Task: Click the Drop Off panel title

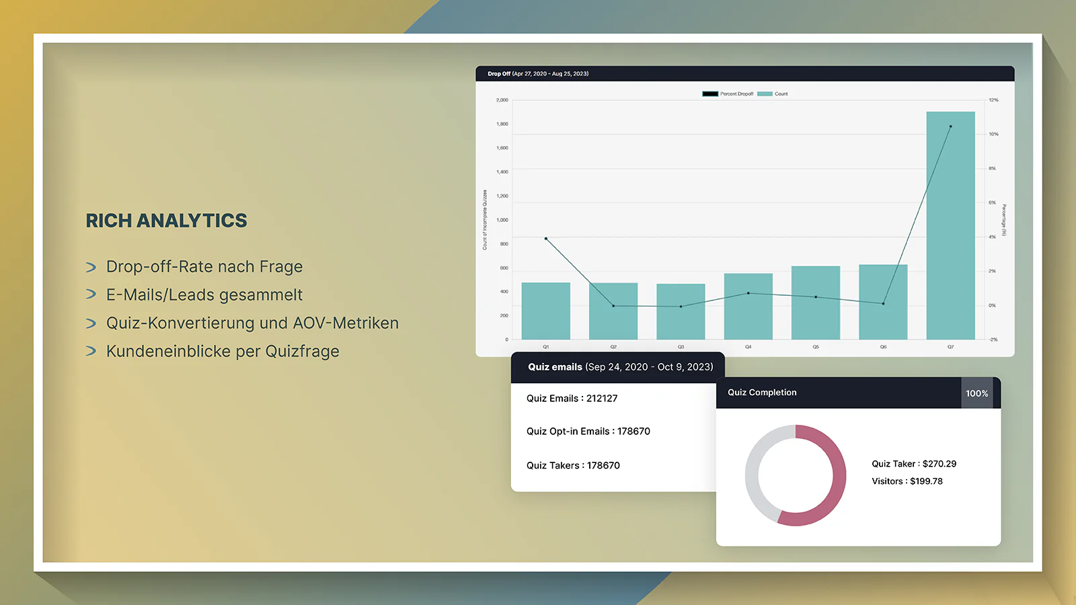Action: tap(538, 74)
